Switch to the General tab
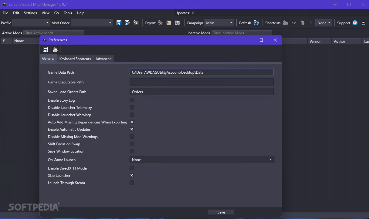 tap(48, 59)
